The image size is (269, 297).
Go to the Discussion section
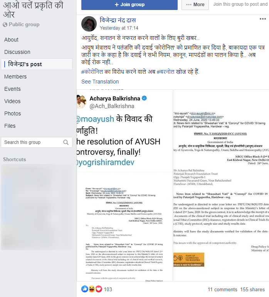17,52
